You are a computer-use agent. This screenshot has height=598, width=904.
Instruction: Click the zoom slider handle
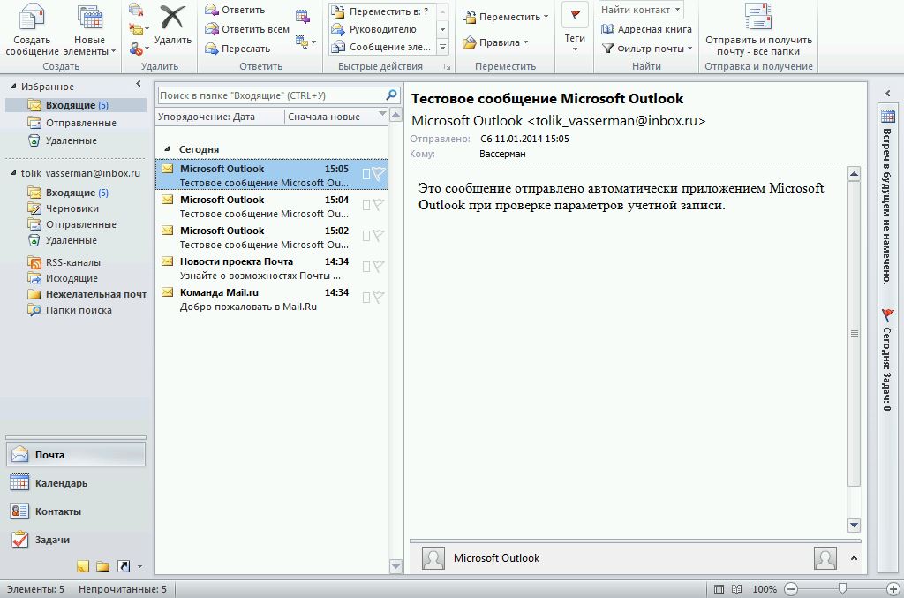point(842,588)
